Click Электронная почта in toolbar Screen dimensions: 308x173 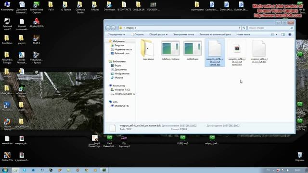click(x=183, y=34)
